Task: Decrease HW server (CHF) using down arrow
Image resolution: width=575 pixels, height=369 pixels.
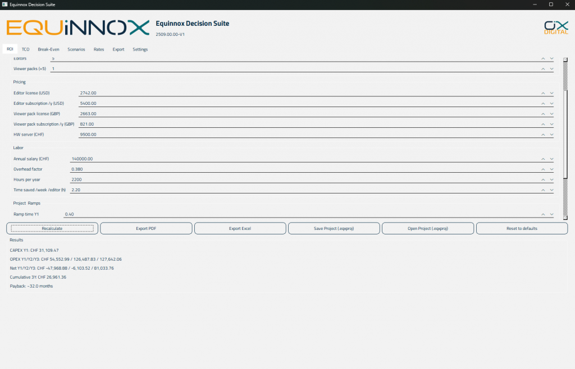Action: pyautogui.click(x=551, y=135)
